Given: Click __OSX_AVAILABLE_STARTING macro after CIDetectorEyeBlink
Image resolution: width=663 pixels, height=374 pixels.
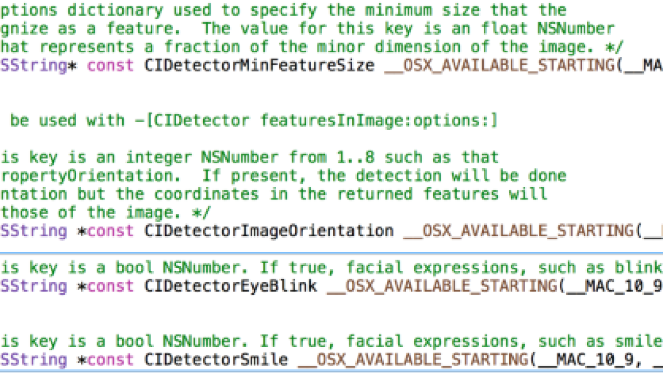Looking at the screenshot, I should coord(443,286).
